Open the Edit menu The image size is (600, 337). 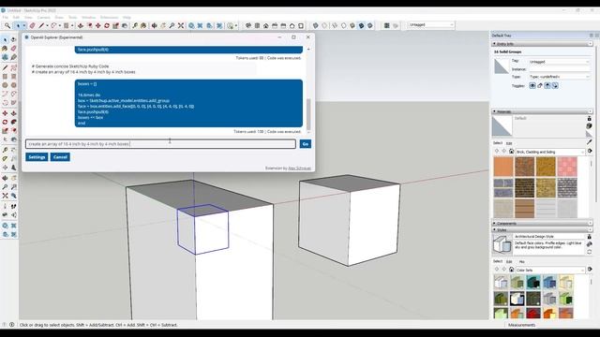[x=16, y=18]
